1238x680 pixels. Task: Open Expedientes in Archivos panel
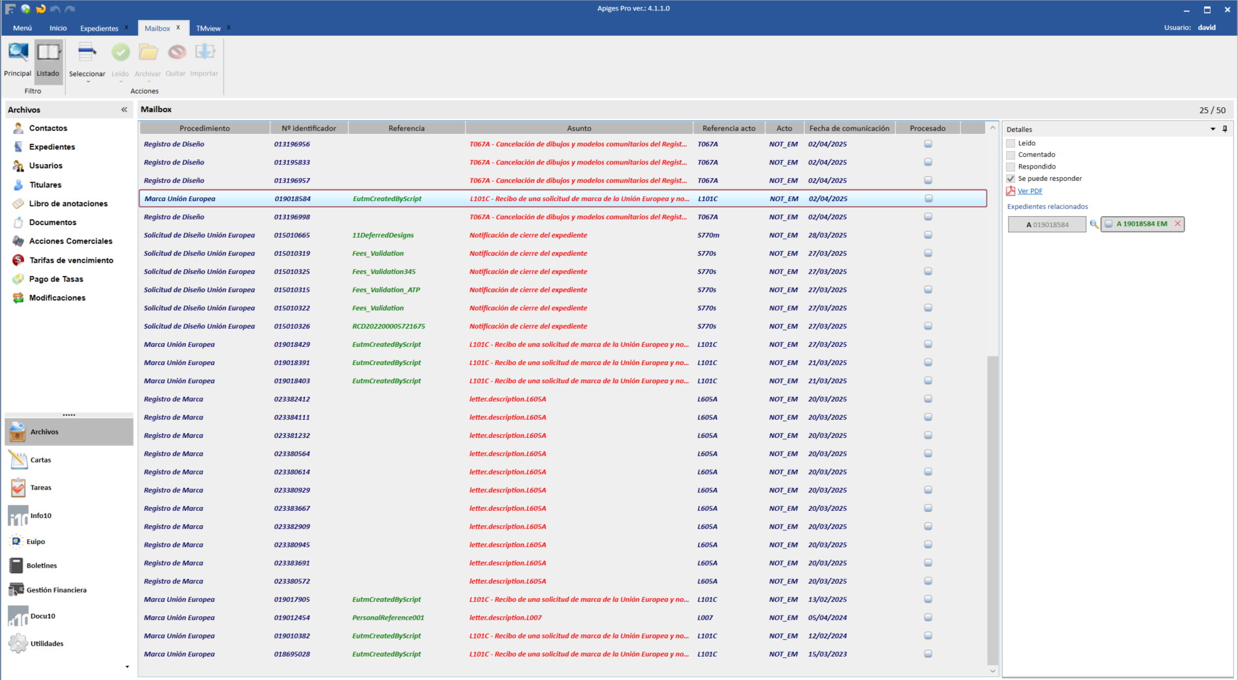52,147
